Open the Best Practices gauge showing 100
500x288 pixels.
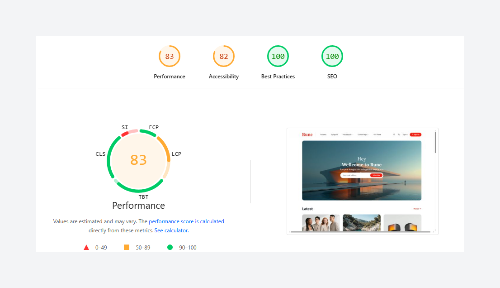tap(278, 57)
